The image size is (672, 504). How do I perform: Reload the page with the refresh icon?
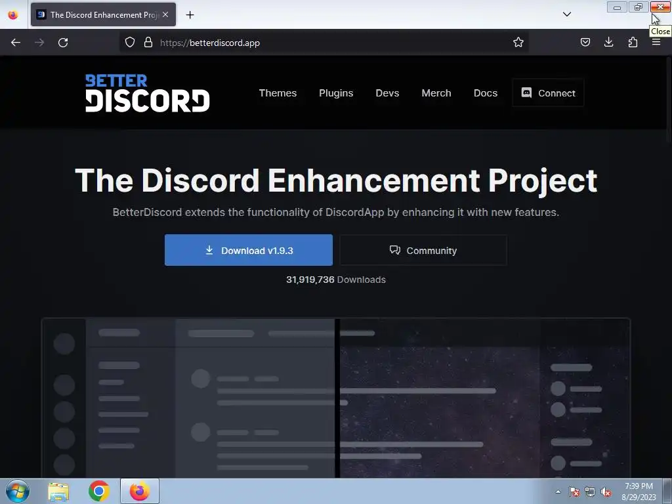pos(63,43)
